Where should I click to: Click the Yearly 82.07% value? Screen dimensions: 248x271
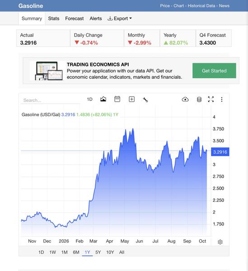[176, 43]
